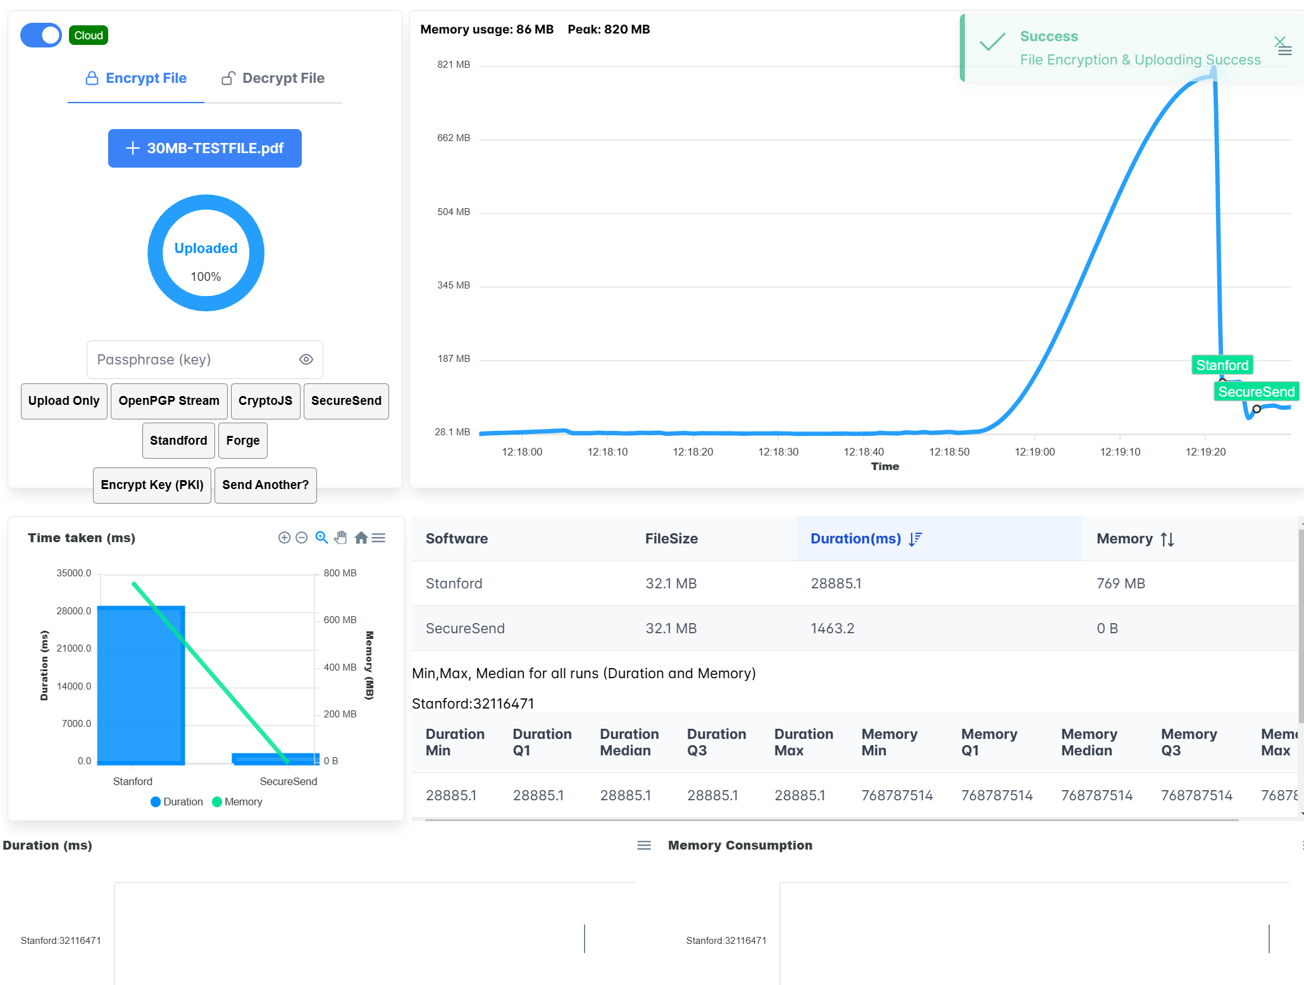The height and width of the screenshot is (985, 1304).
Task: Toggle the Cloud switch off
Action: coord(41,35)
